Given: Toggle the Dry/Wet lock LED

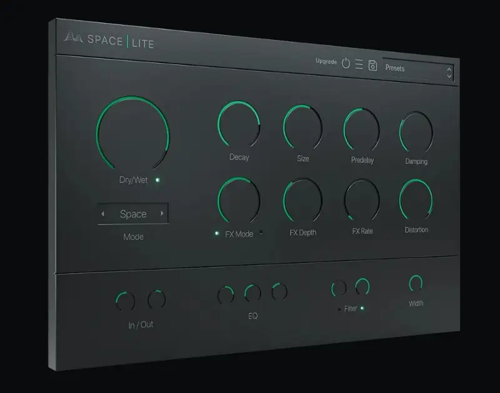Looking at the screenshot, I should click(x=157, y=180).
